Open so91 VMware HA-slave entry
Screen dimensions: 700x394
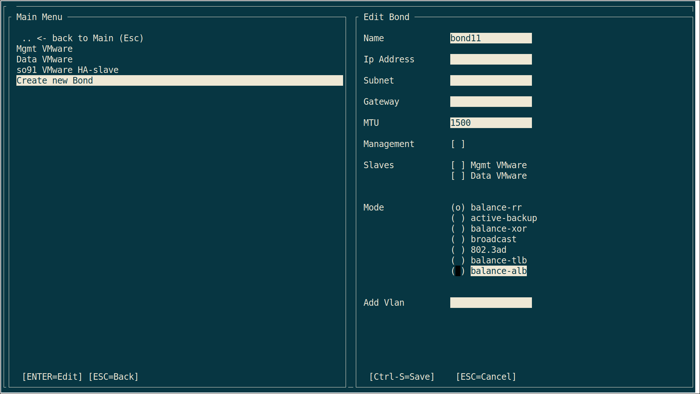pyautogui.click(x=67, y=70)
